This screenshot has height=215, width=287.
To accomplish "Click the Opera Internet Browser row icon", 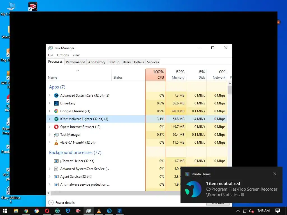I will click(56, 127).
